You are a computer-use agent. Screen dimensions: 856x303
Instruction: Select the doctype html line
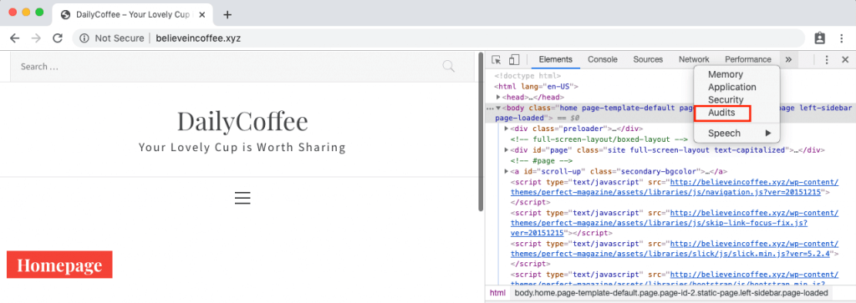527,76
